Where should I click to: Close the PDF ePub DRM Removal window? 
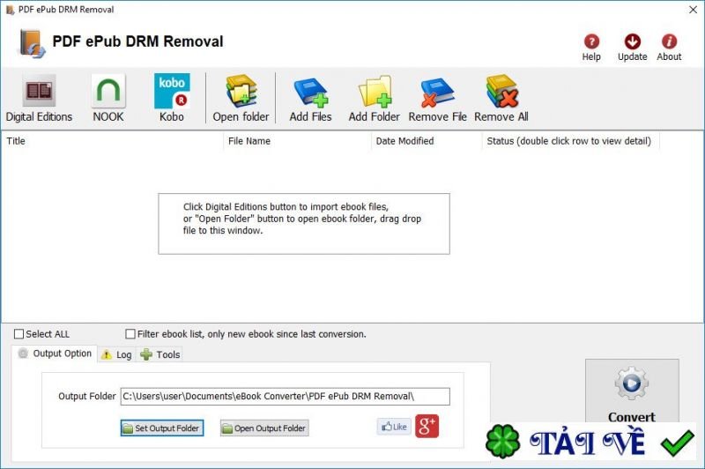(693, 10)
